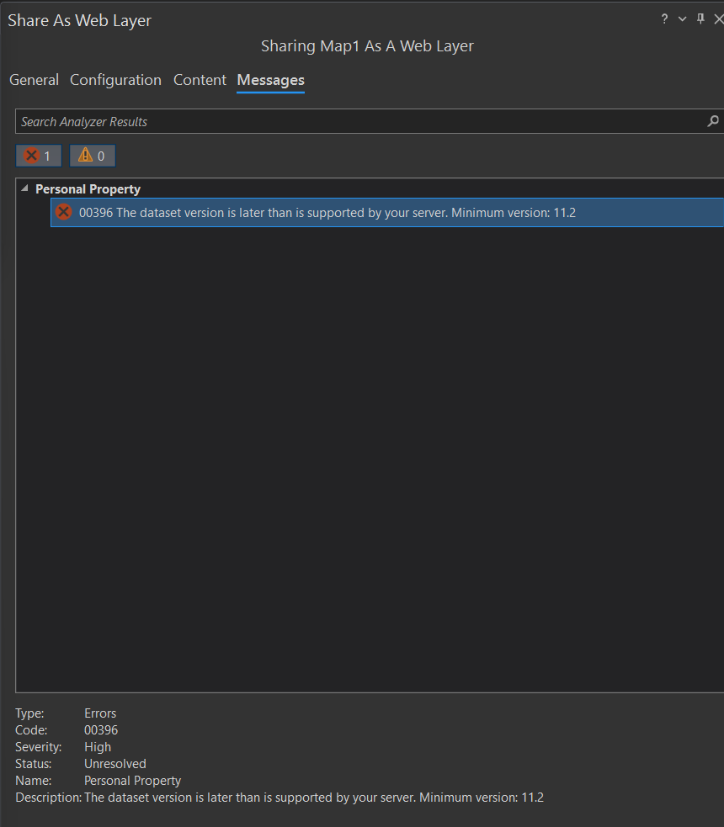Switch to the General tab

[x=34, y=80]
